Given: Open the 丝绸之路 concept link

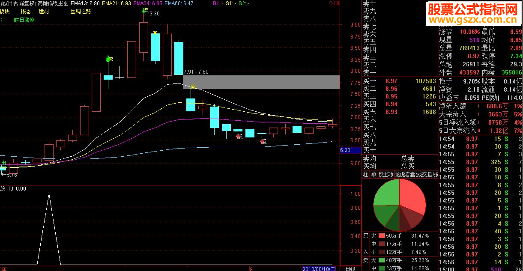Looking at the screenshot, I should [x=81, y=12].
